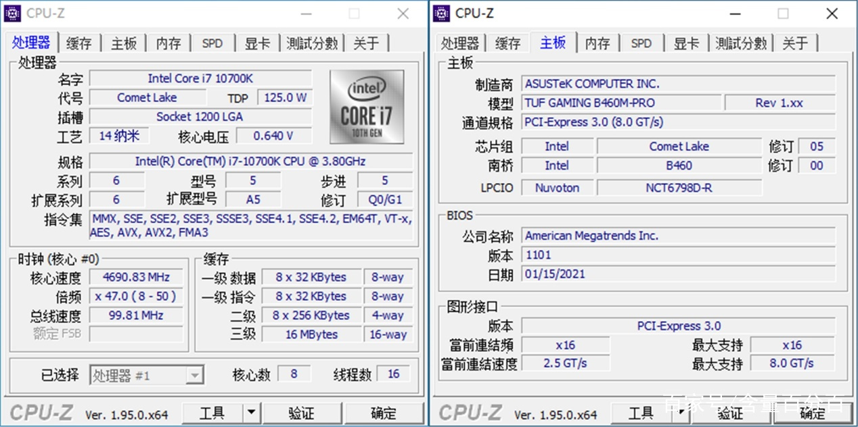
Task: Click the Intel Core i7 10th Gen badge
Action: tap(367, 107)
